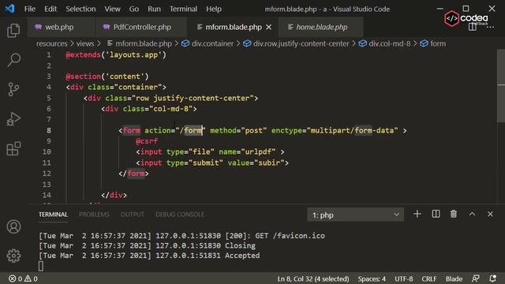This screenshot has height=284, width=505.
Task: Open the Source Control view
Action: click(13, 89)
